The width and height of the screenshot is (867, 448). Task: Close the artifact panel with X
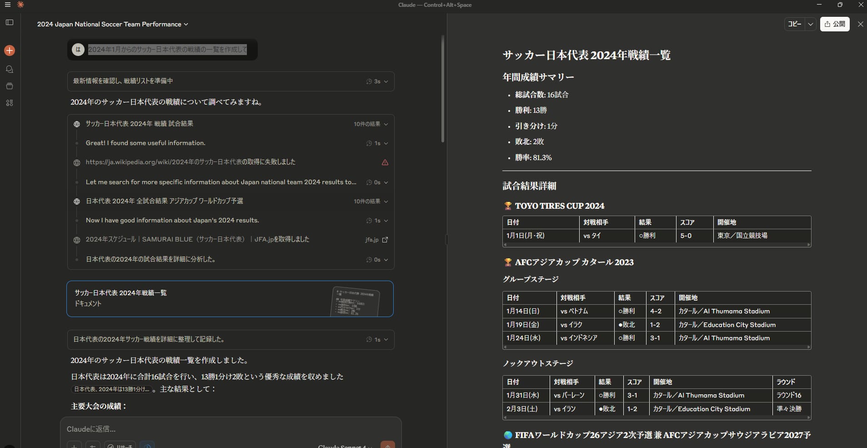pyautogui.click(x=860, y=24)
